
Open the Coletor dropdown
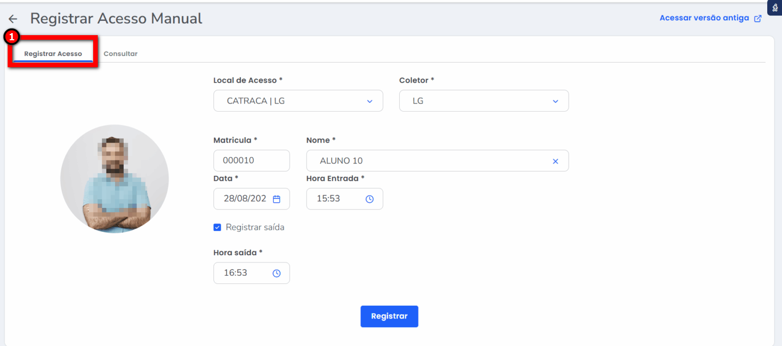pos(484,101)
